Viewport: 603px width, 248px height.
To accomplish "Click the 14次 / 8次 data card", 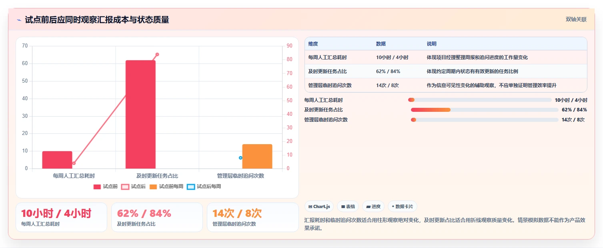I will (253, 217).
